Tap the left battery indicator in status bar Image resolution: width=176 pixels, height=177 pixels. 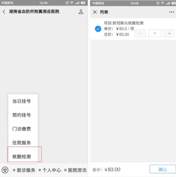83,3
